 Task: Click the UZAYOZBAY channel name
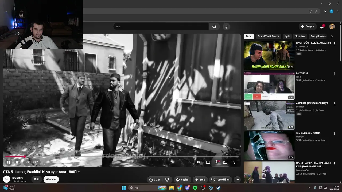click(302, 47)
